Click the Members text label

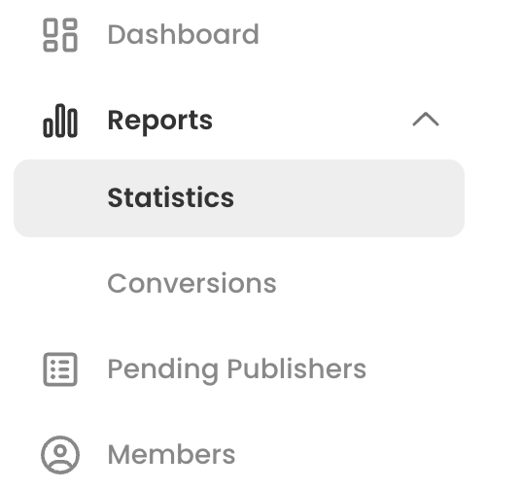coord(171,454)
